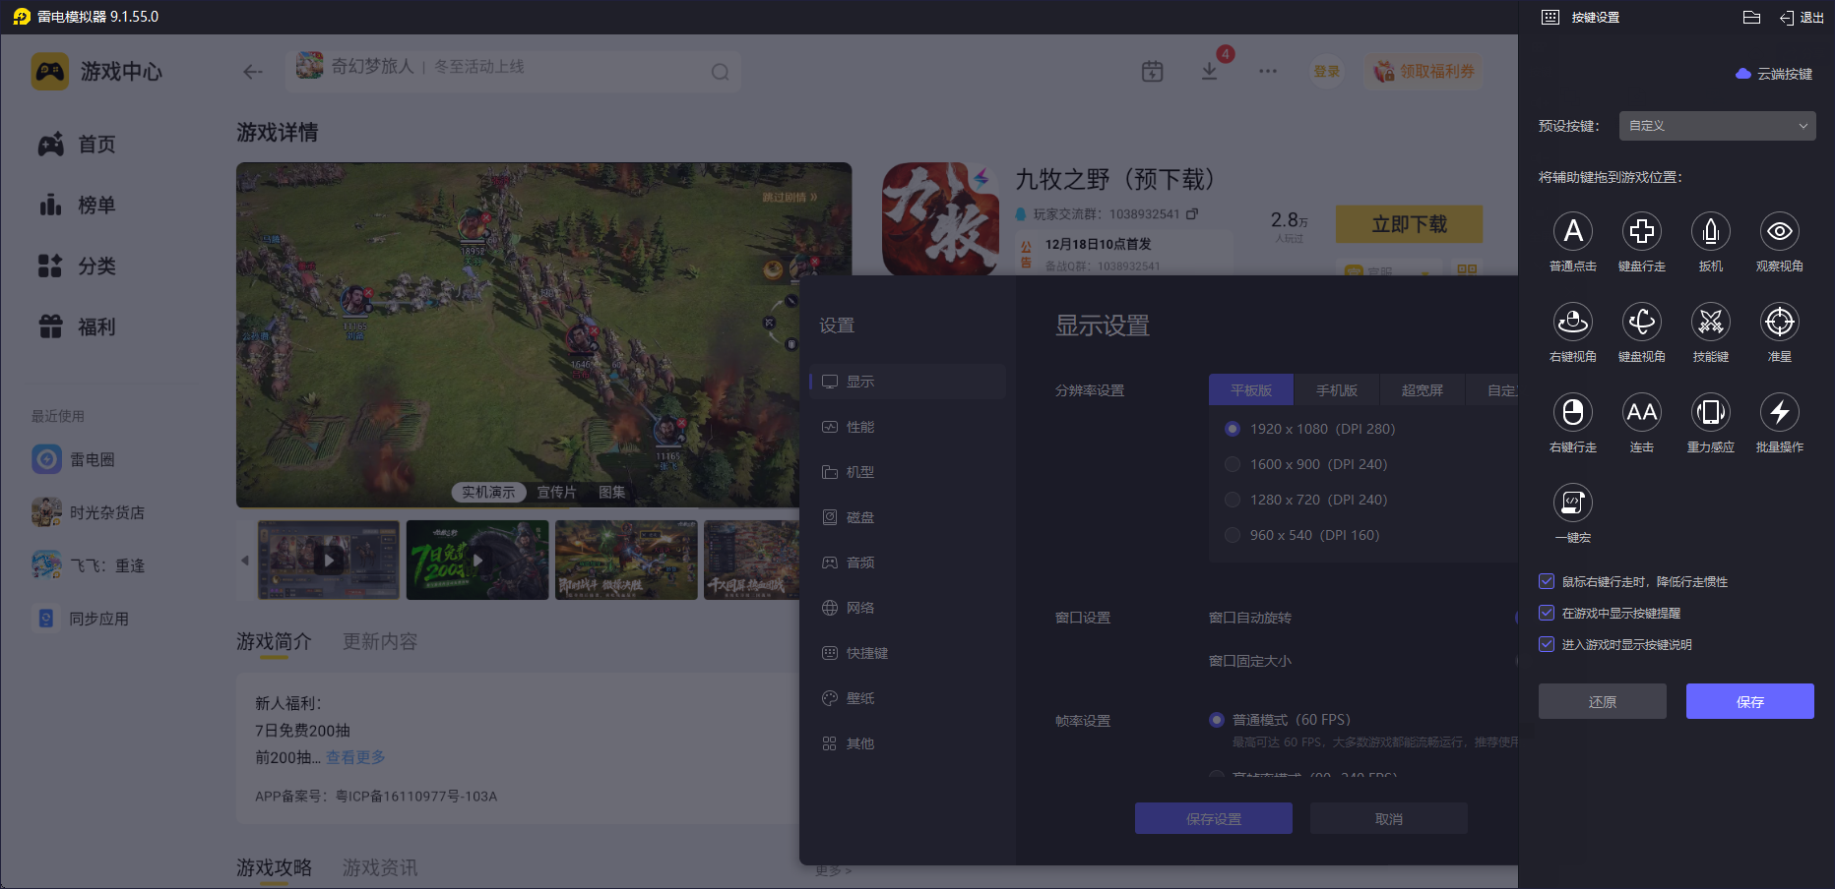Open recently used 雷电圈 app
The image size is (1835, 889).
coord(74,459)
